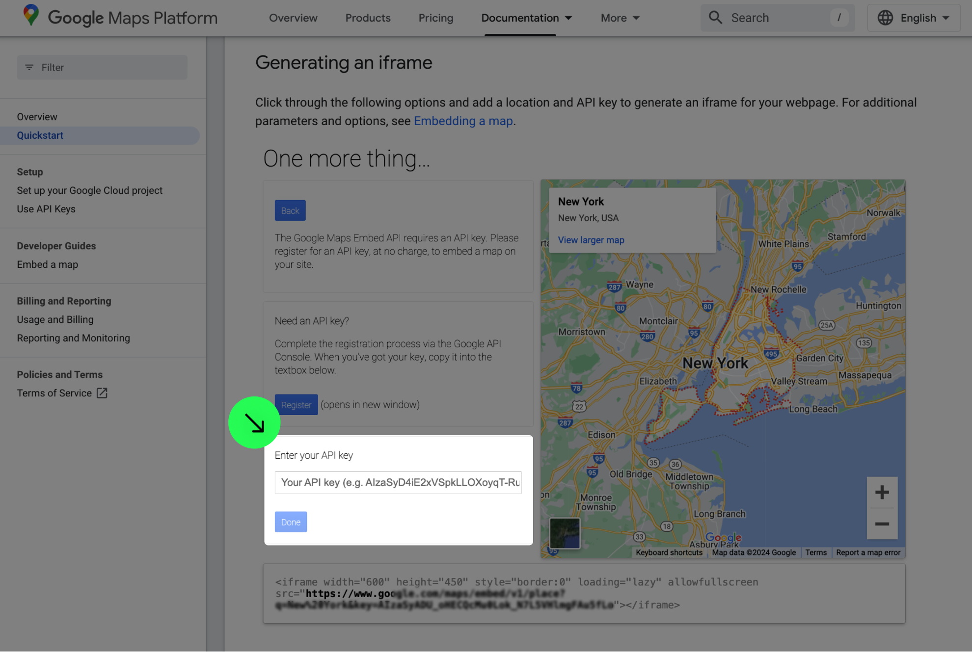Image resolution: width=972 pixels, height=652 pixels.
Task: Open View larger map link
Action: pos(591,240)
